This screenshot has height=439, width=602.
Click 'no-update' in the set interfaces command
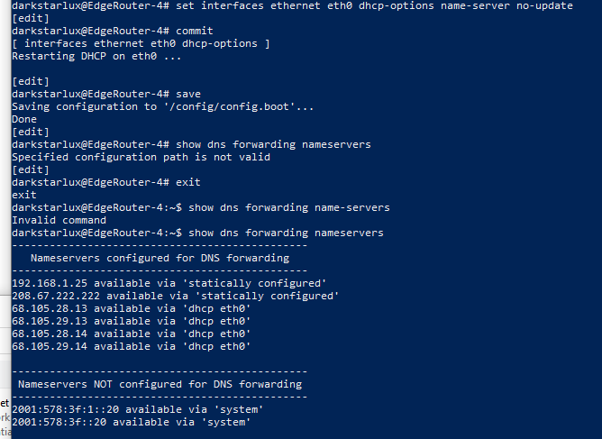544,5
